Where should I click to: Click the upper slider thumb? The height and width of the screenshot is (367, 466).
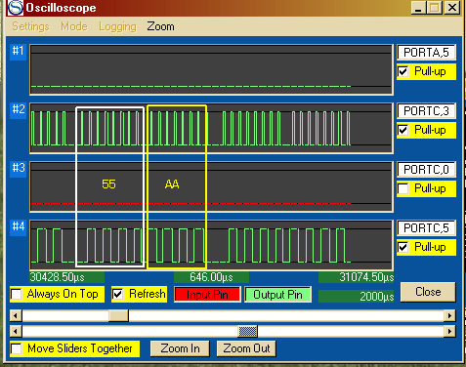tap(118, 315)
